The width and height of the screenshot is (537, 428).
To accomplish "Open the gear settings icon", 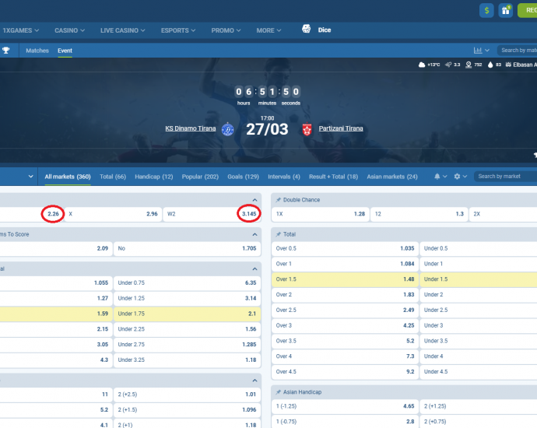I will click(x=457, y=177).
